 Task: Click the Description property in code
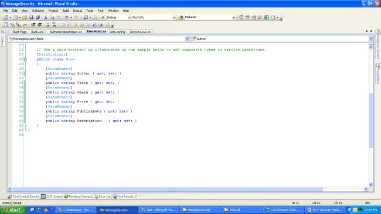click(x=89, y=121)
